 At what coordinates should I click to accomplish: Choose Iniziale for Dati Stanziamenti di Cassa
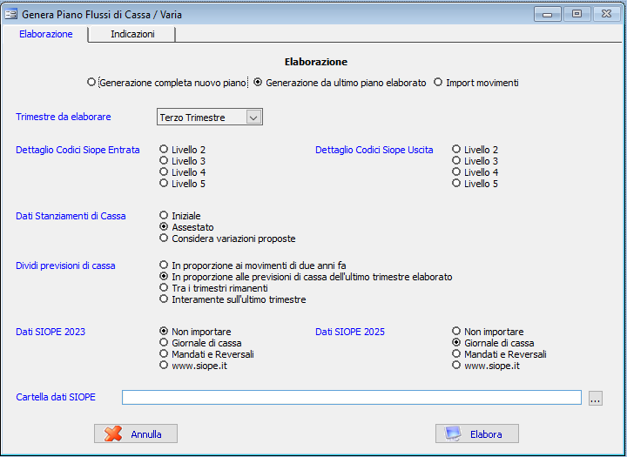coord(164,215)
